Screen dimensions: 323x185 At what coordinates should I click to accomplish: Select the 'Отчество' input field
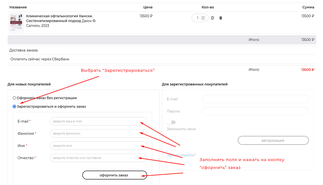pyautogui.click(x=98, y=158)
